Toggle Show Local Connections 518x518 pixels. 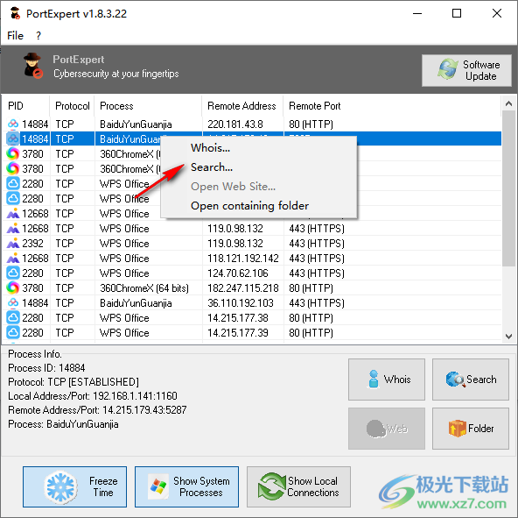pos(298,486)
